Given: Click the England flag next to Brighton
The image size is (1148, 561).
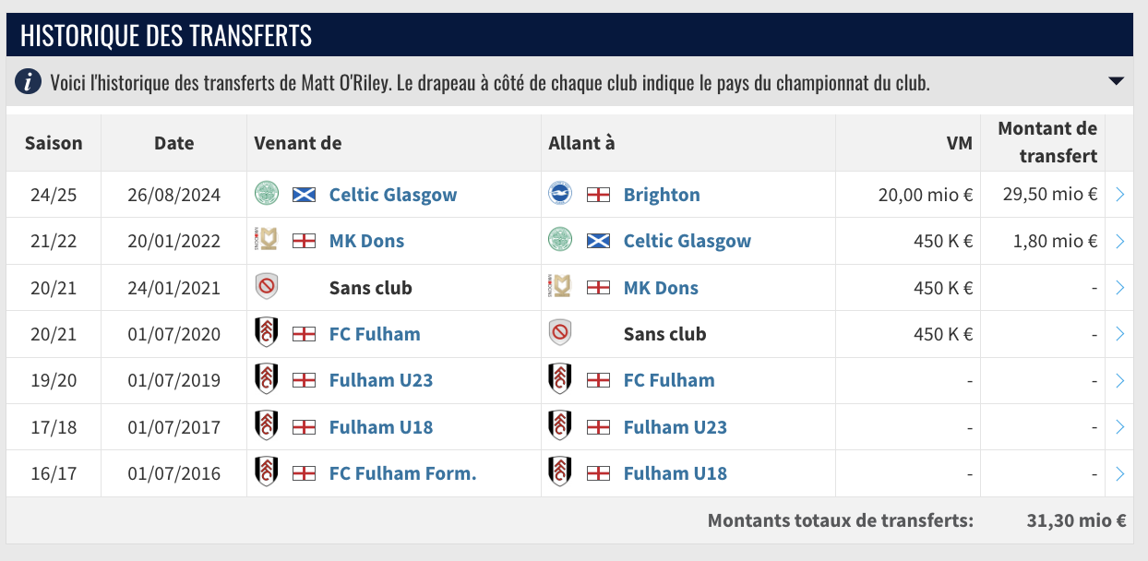Looking at the screenshot, I should (598, 195).
